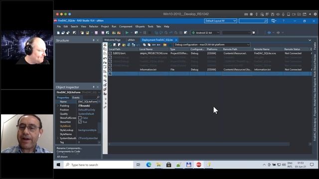Click the IDE search field in title bar

(x=253, y=21)
